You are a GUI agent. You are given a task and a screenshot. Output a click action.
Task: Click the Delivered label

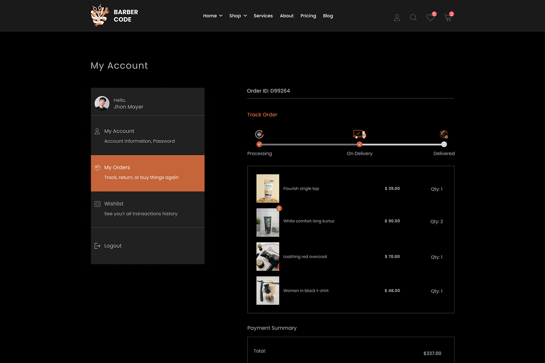tap(444, 154)
